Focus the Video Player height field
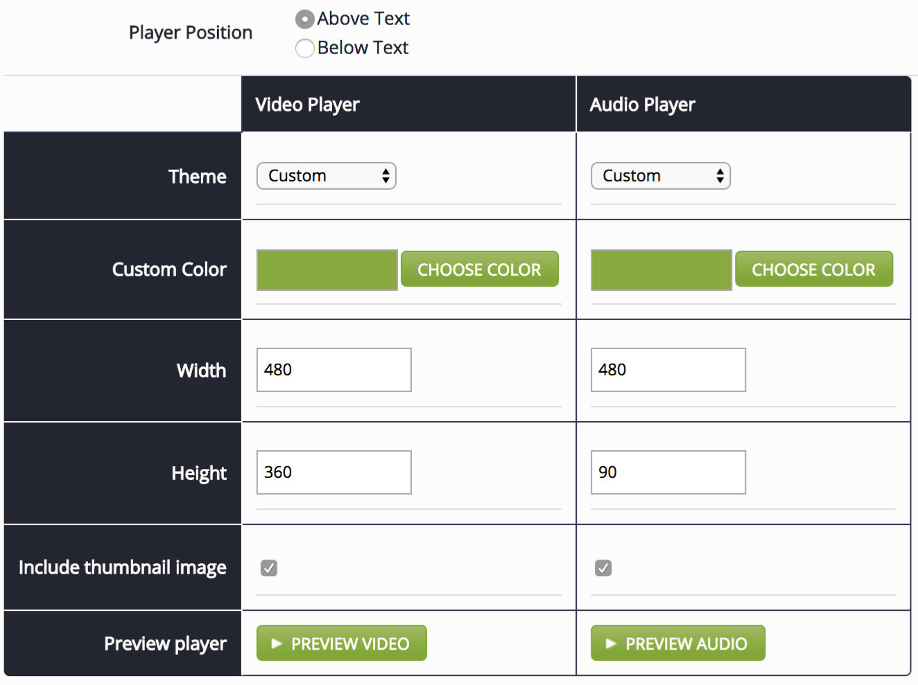Image resolution: width=918 pixels, height=685 pixels. pyautogui.click(x=334, y=472)
